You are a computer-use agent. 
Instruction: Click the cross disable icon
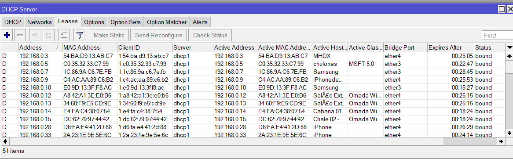coord(48,35)
